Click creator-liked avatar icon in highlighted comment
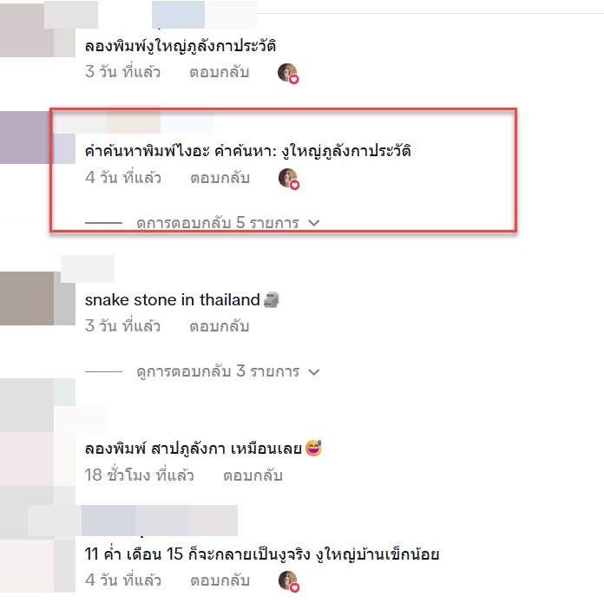The image size is (604, 616). coord(289,179)
